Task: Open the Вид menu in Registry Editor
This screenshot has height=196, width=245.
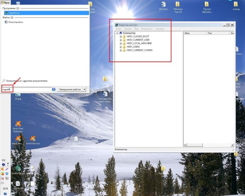Action: pyautogui.click(x=136, y=29)
